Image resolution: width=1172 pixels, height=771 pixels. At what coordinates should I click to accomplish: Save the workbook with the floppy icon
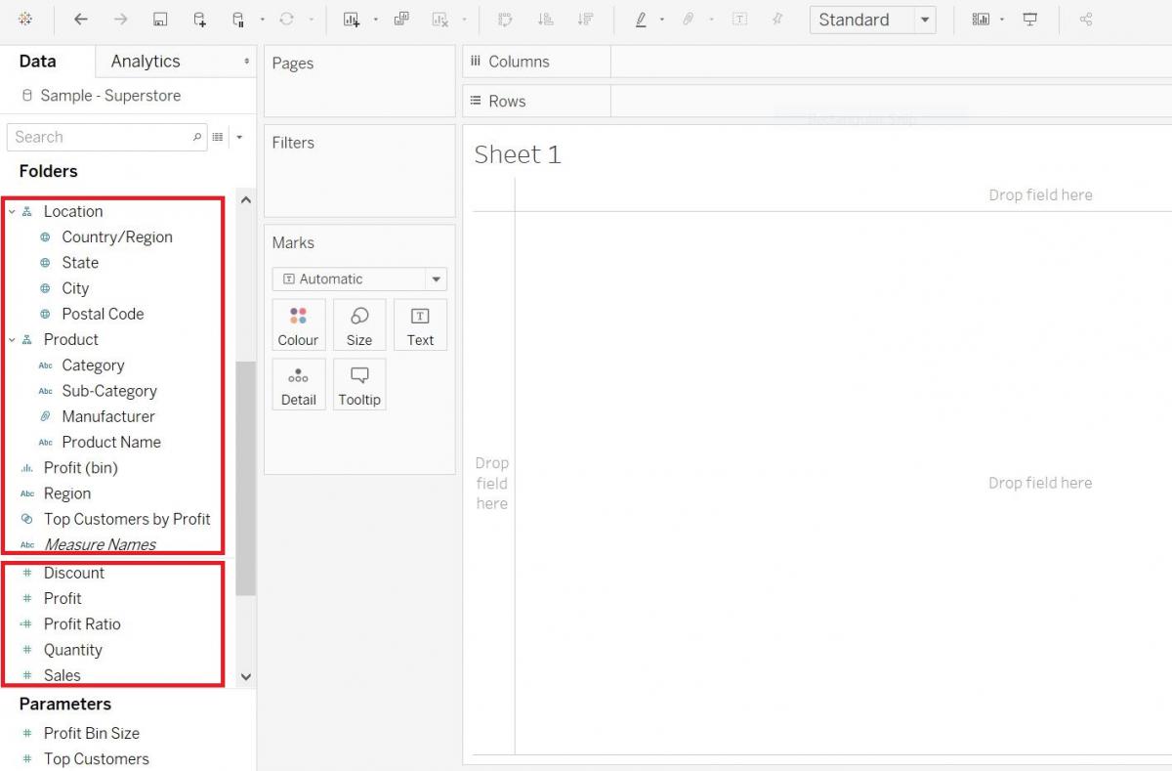160,19
